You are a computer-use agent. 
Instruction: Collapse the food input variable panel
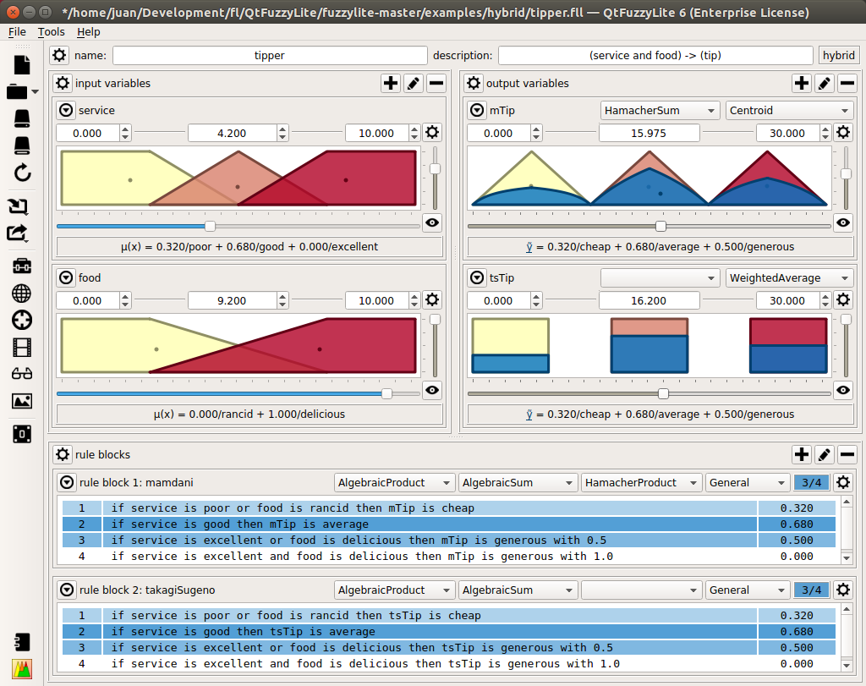(66, 277)
